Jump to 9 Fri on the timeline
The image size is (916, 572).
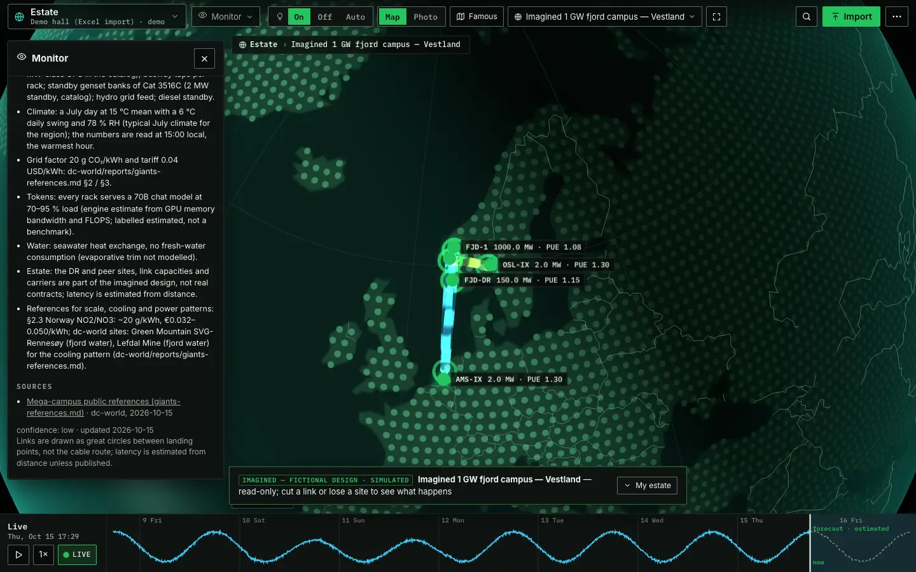(153, 521)
